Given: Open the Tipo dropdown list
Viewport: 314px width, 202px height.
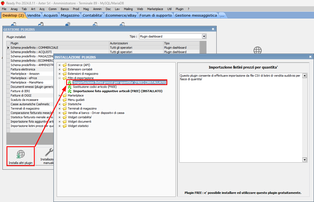Looking at the screenshot, I should coord(204,36).
